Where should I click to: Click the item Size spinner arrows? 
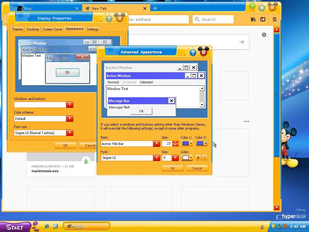(x=175, y=143)
